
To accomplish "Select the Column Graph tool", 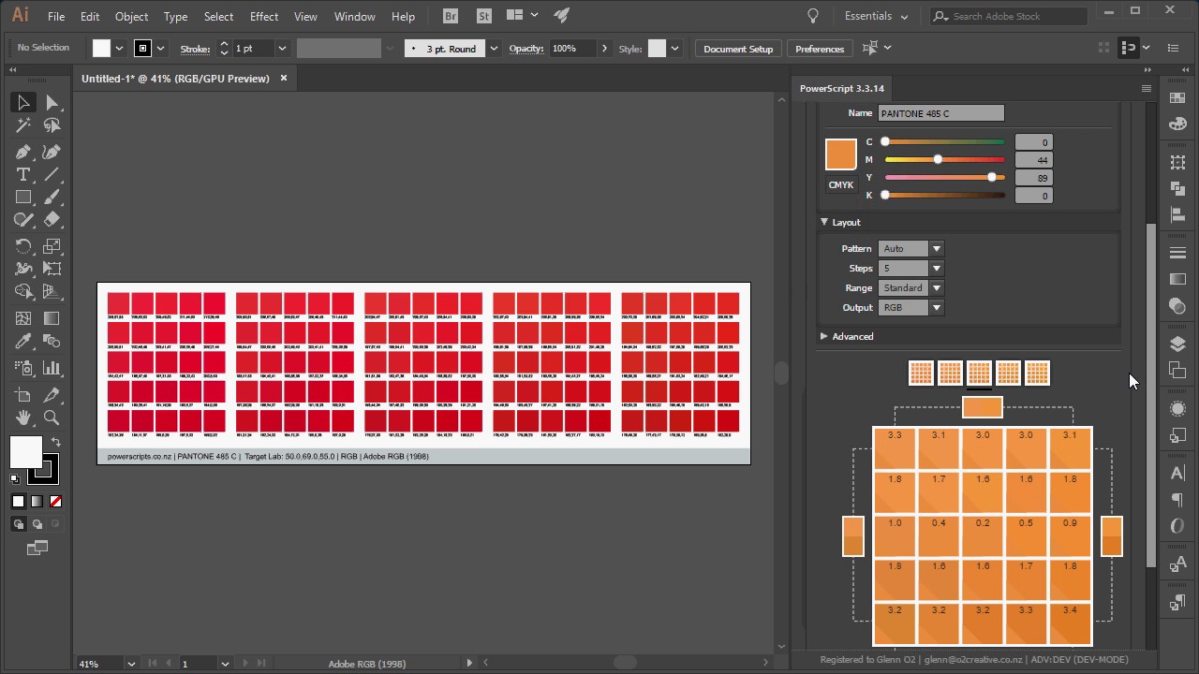I will 52,368.
